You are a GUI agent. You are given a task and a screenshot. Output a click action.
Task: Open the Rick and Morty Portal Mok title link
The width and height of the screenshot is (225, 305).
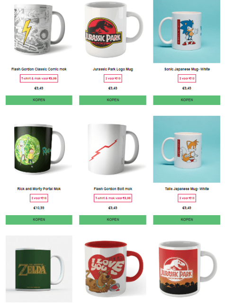click(x=39, y=189)
